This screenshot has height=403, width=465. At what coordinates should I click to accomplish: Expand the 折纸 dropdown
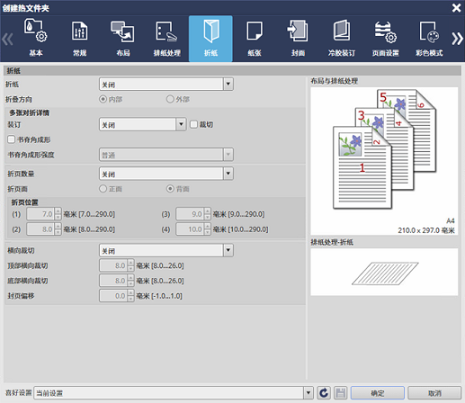pos(166,85)
